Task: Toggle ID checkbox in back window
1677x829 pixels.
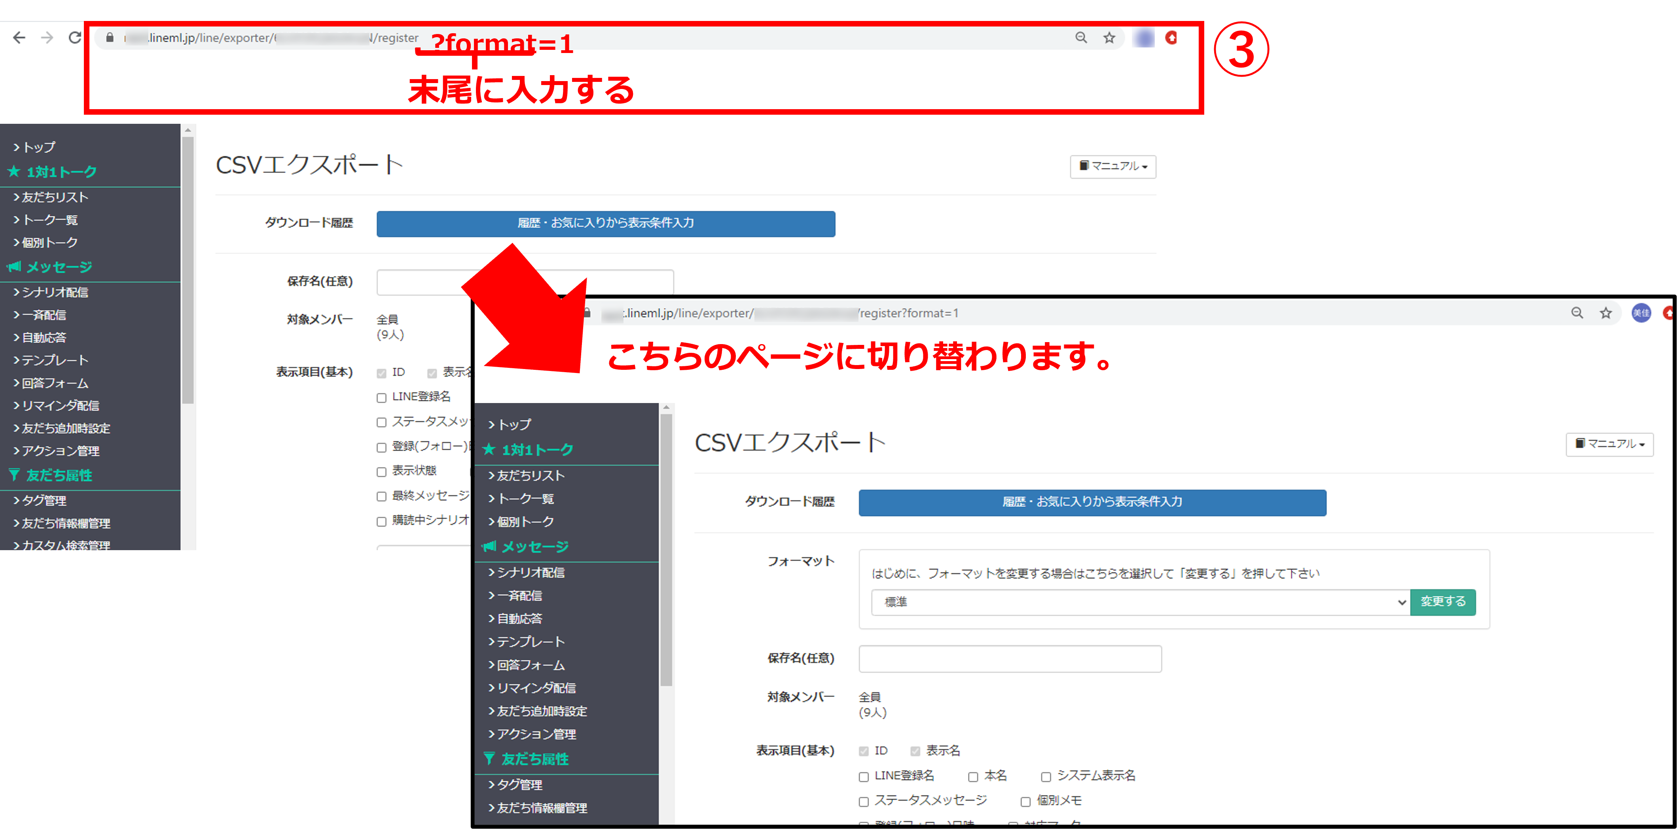Action: point(381,373)
